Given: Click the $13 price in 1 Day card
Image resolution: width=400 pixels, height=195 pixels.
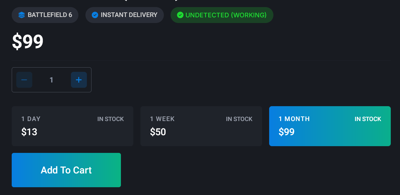Looking at the screenshot, I should 29,132.
